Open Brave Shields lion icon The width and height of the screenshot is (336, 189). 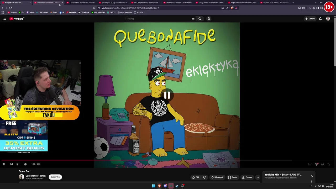click(x=232, y=8)
